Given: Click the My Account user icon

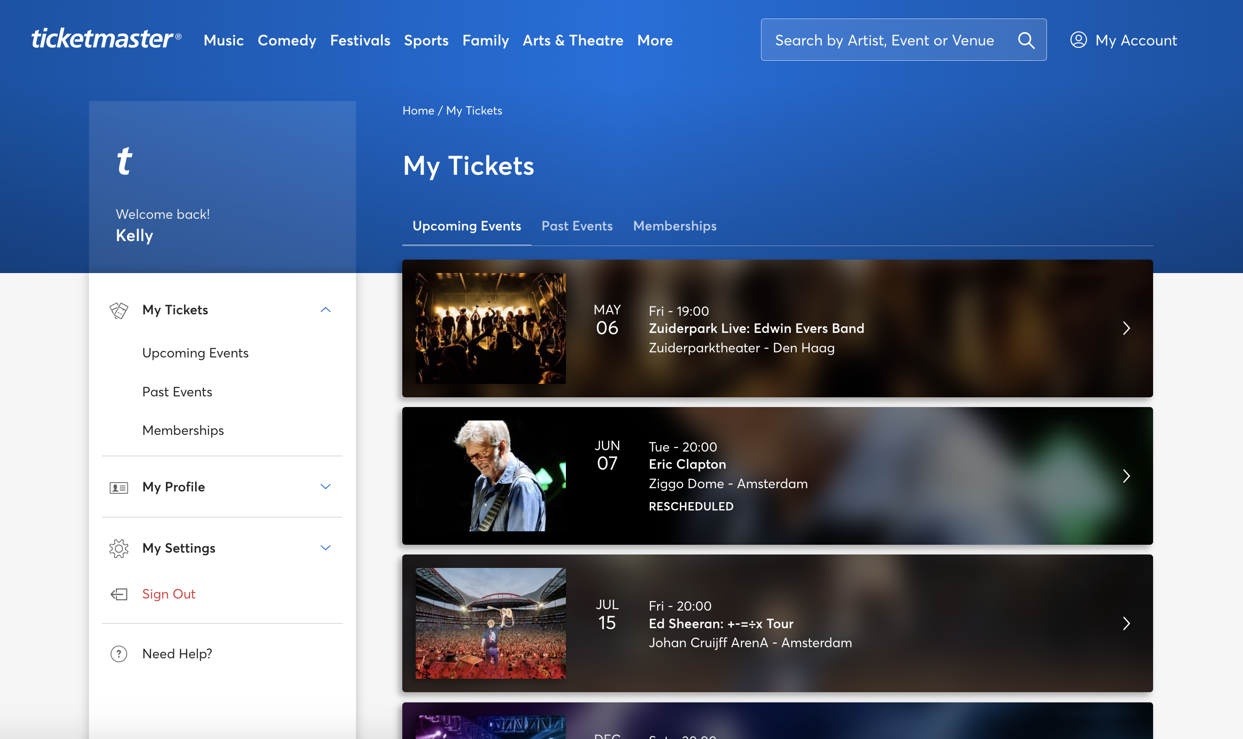Looking at the screenshot, I should point(1078,40).
